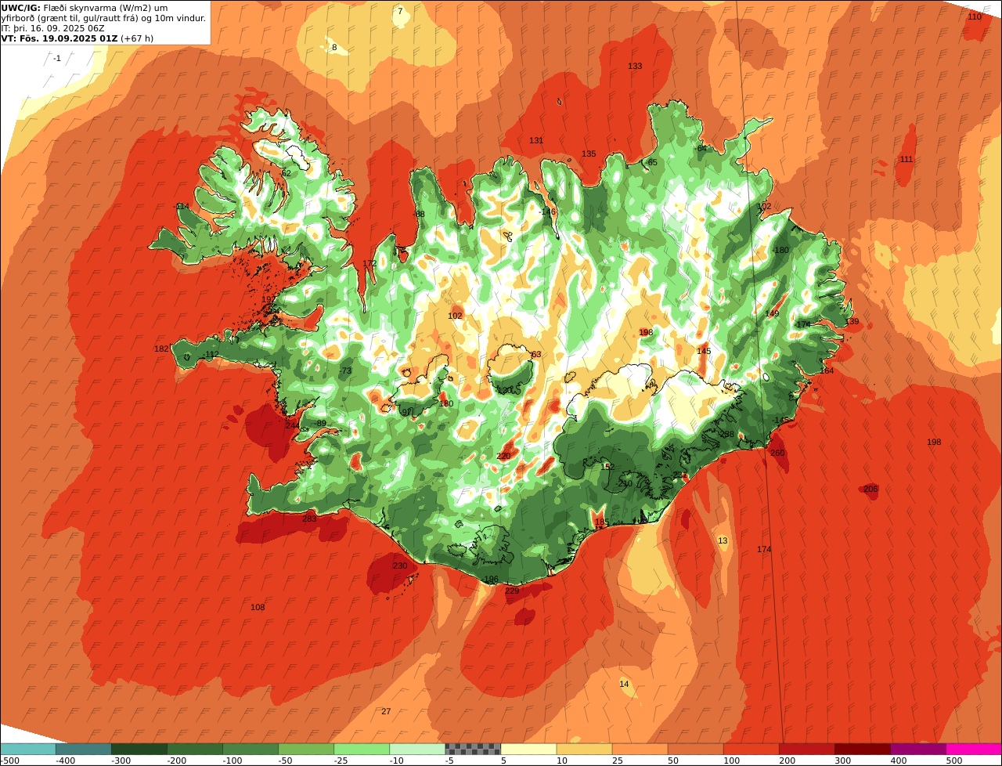Viewport: 1002px width, 766px height.
Task: Click the red-orange legend swatch above 100
Action: (751, 749)
